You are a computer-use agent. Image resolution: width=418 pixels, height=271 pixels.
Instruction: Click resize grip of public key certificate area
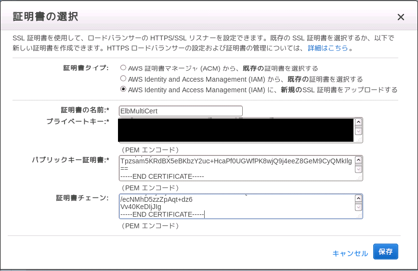(x=359, y=178)
